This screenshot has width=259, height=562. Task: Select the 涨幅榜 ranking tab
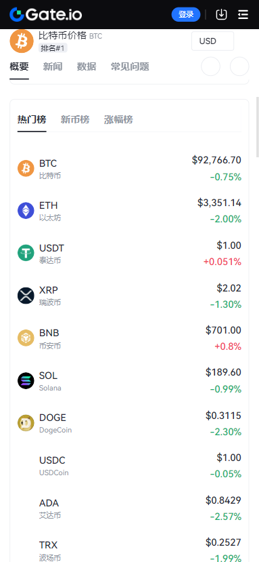coord(118,119)
